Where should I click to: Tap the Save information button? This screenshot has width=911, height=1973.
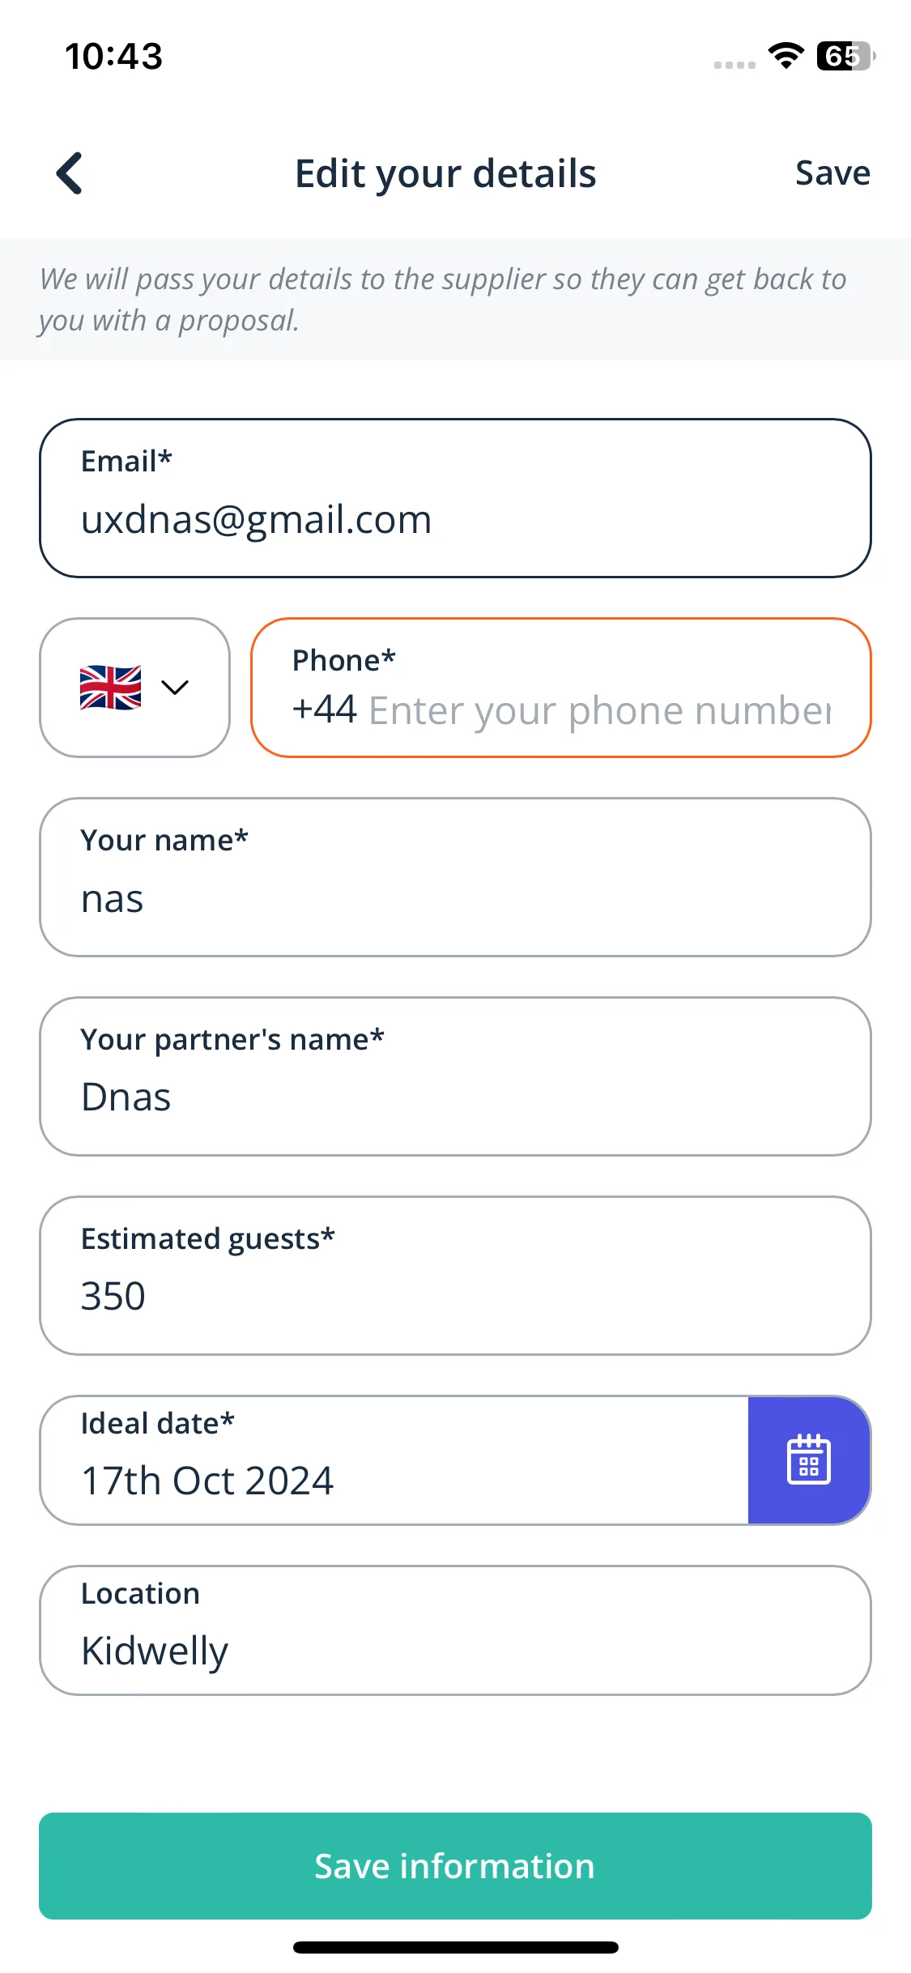(x=455, y=1866)
